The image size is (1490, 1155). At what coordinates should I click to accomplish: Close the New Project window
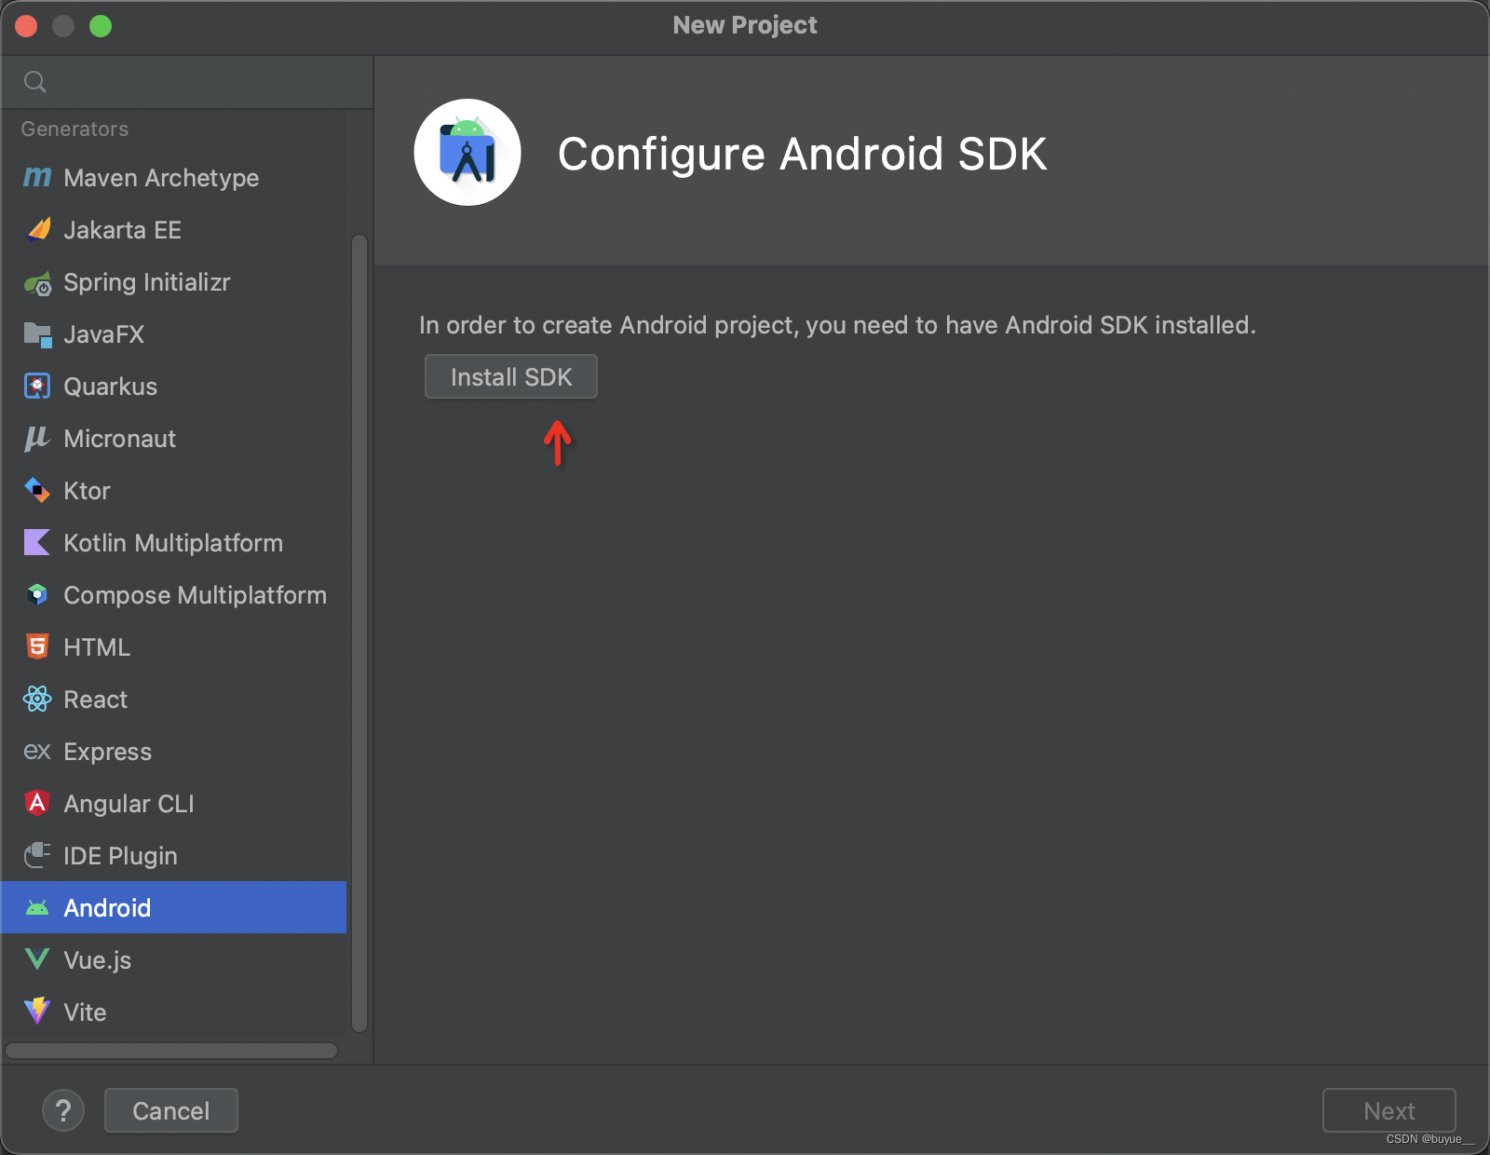point(26,26)
